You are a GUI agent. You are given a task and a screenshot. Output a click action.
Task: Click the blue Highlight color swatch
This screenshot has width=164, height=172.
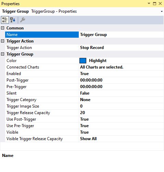coord(83,61)
